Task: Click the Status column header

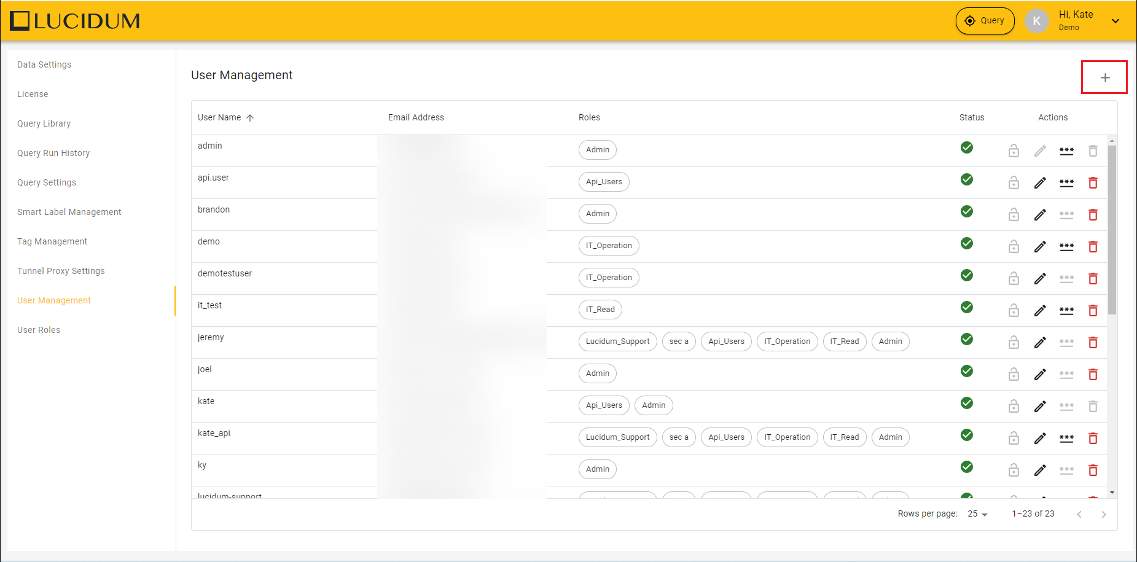Action: pos(972,117)
